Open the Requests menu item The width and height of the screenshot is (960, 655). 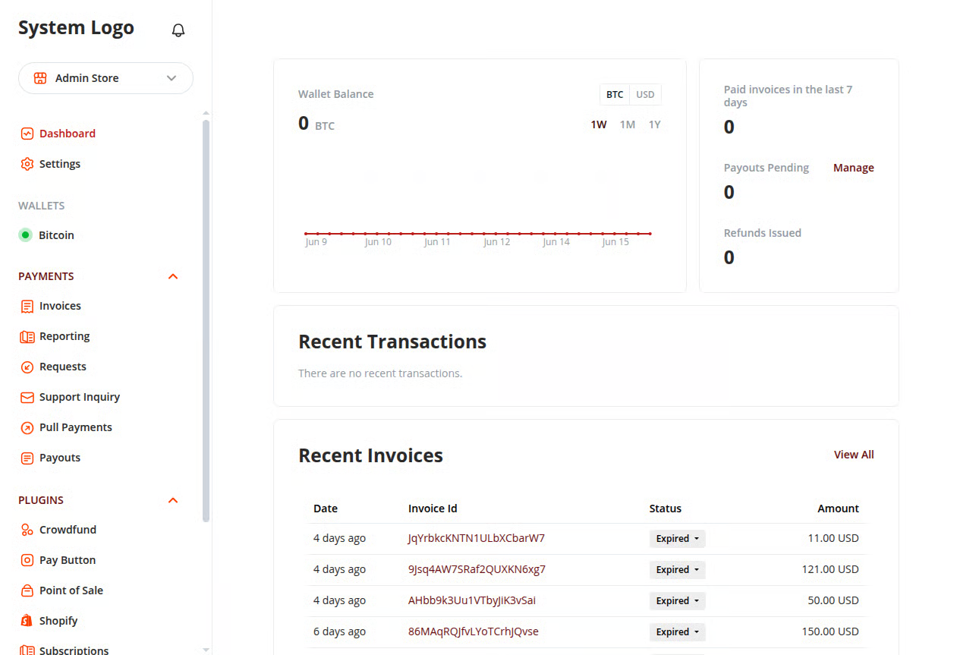tap(63, 367)
